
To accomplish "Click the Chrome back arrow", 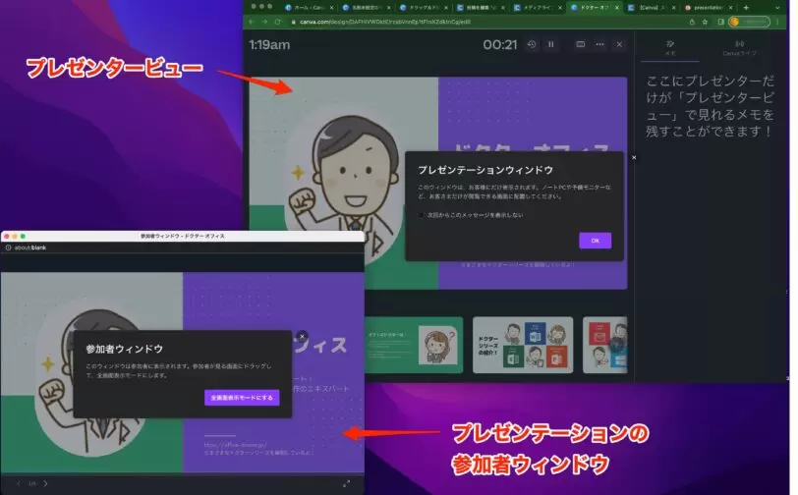I will tap(252, 22).
